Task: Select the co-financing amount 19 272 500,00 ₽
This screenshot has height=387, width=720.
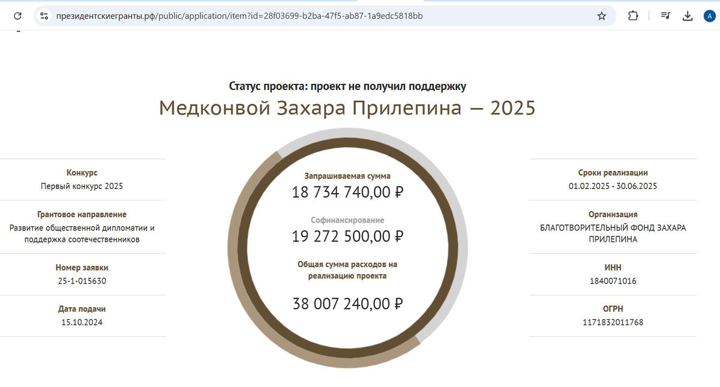Action: coord(347,236)
